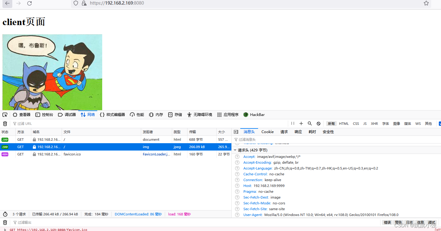
Task: Open network search with the magnifier icon
Action: (x=310, y=124)
